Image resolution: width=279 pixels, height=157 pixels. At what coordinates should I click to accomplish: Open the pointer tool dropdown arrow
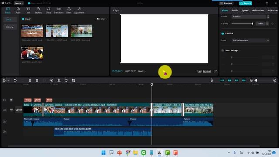8,81
